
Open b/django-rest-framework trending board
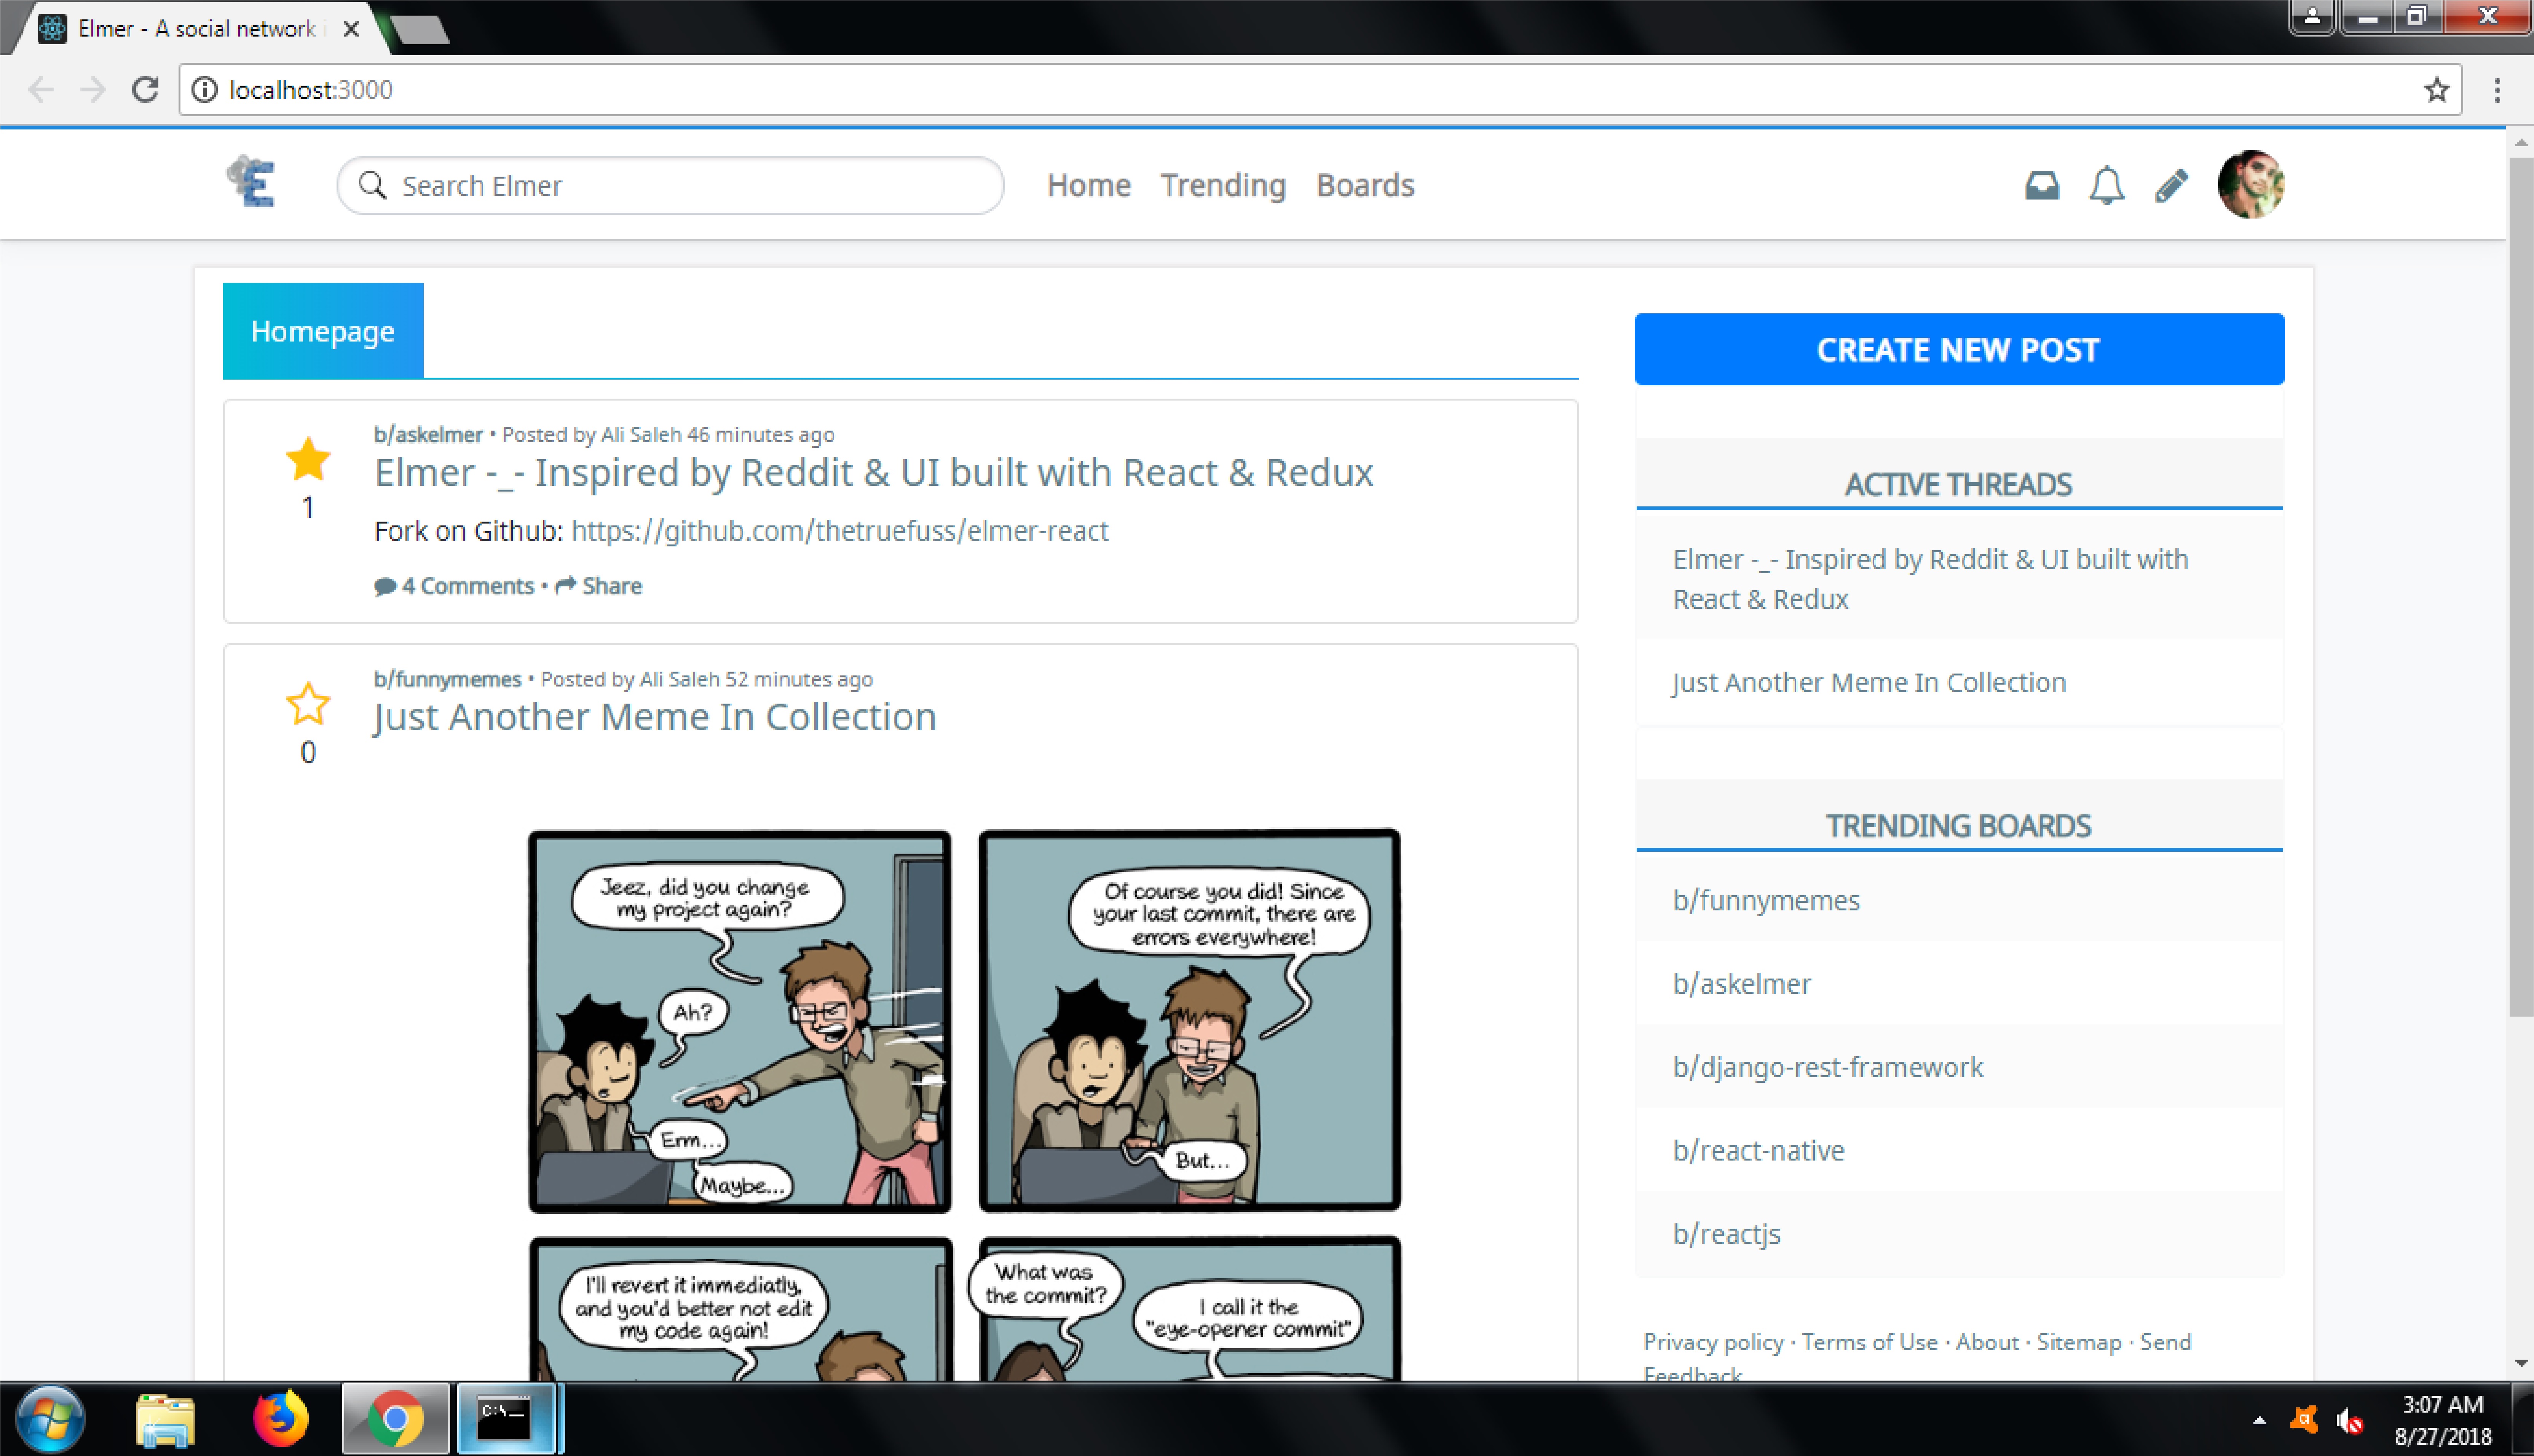click(1827, 1067)
